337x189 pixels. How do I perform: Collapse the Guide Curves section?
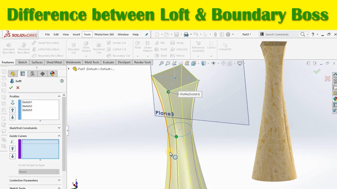coord(59,136)
